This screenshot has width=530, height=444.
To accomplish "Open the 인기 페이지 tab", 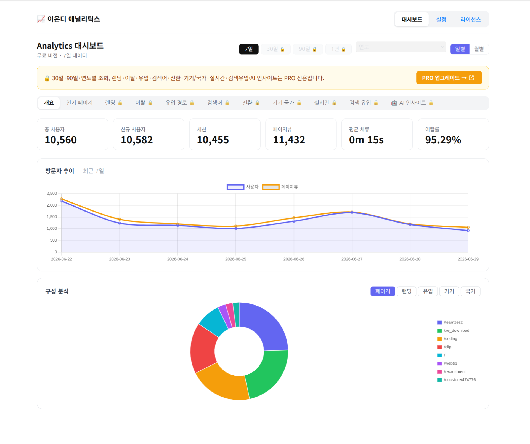I will tap(79, 103).
